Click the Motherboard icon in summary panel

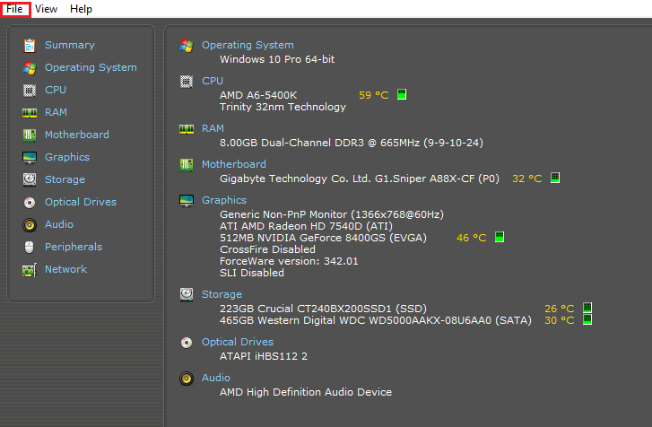pyautogui.click(x=187, y=165)
